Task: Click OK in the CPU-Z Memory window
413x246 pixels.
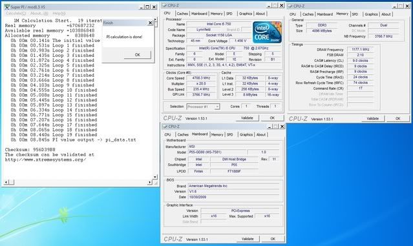Action: pyautogui.click(x=398, y=119)
